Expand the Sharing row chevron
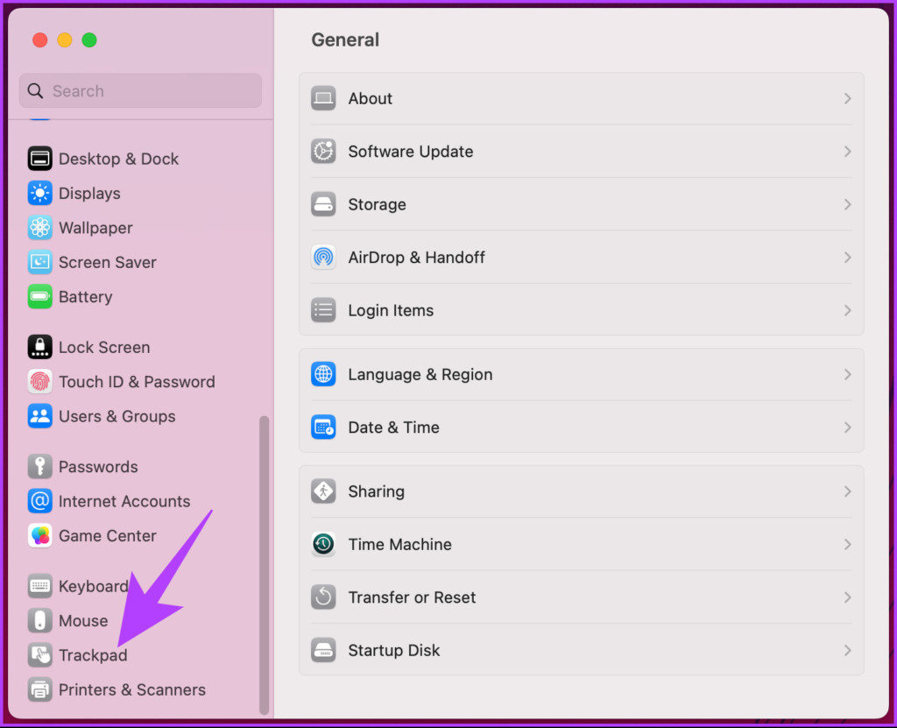This screenshot has height=728, width=897. coord(847,491)
